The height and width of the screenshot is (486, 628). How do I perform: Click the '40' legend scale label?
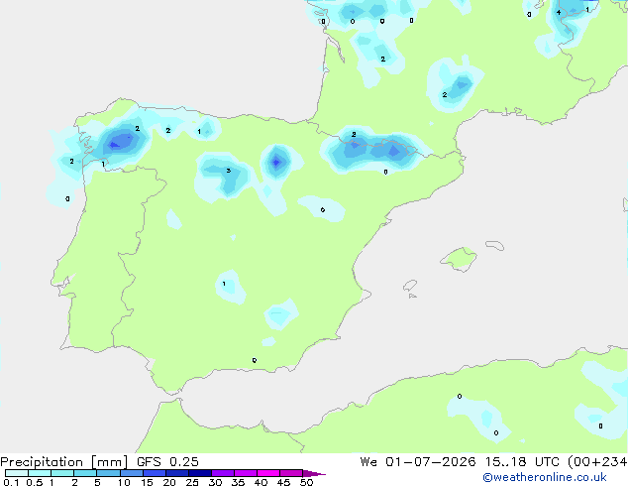(261, 482)
